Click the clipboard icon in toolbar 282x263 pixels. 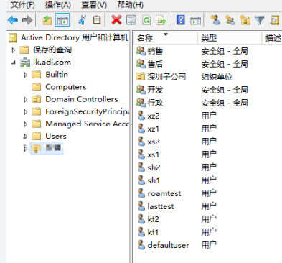[97, 20]
